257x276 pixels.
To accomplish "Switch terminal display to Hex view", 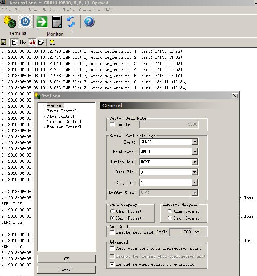I will click(x=23, y=42).
